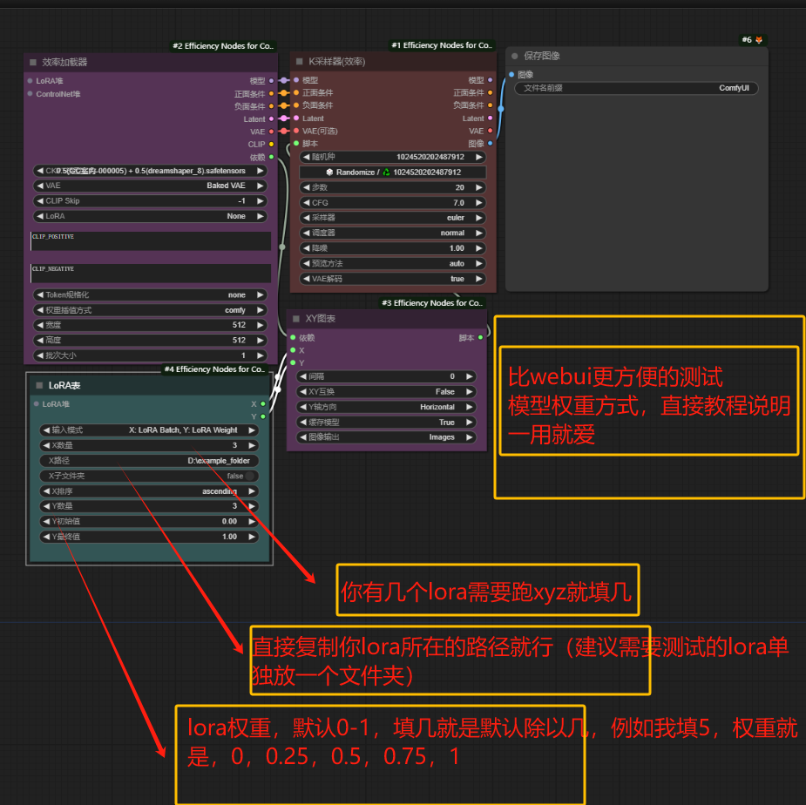The width and height of the screenshot is (806, 805).
Task: Increase 步数 with its right arrow
Action: (479, 187)
